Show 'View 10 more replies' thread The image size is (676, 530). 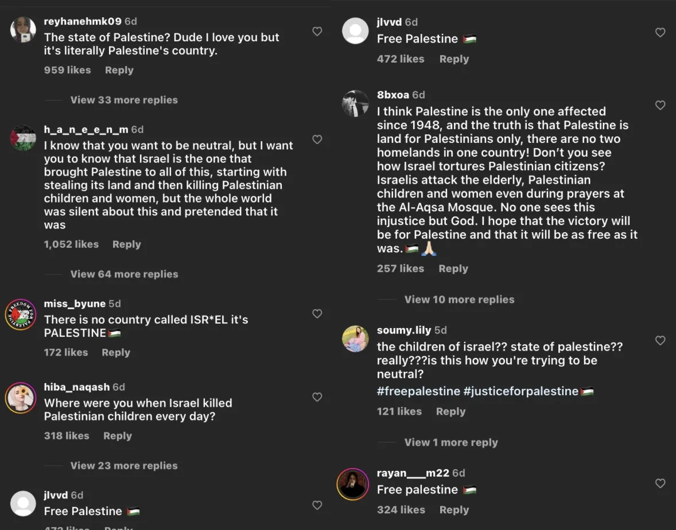point(459,299)
